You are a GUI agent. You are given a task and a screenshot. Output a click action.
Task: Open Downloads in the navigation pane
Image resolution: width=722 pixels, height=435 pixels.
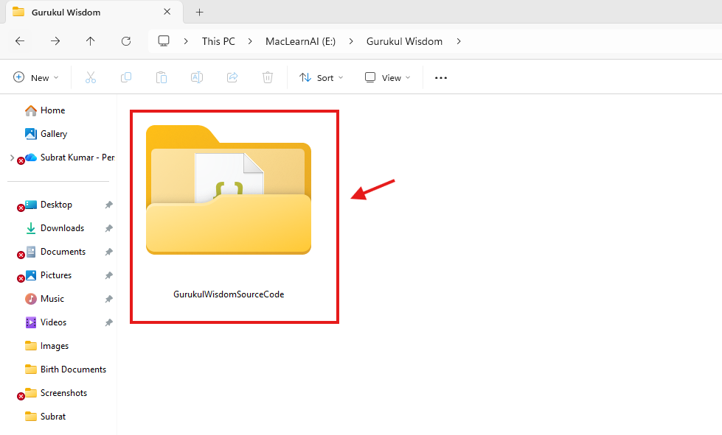click(62, 228)
